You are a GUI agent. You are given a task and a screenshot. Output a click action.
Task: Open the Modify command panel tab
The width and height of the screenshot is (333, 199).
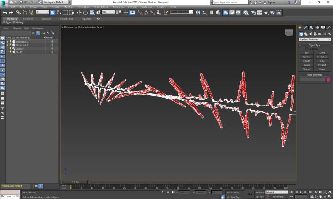[305, 28]
